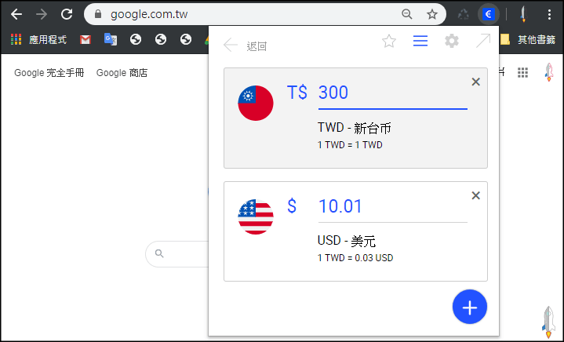Open the converter settings gear
The width and height of the screenshot is (564, 342).
(x=452, y=42)
